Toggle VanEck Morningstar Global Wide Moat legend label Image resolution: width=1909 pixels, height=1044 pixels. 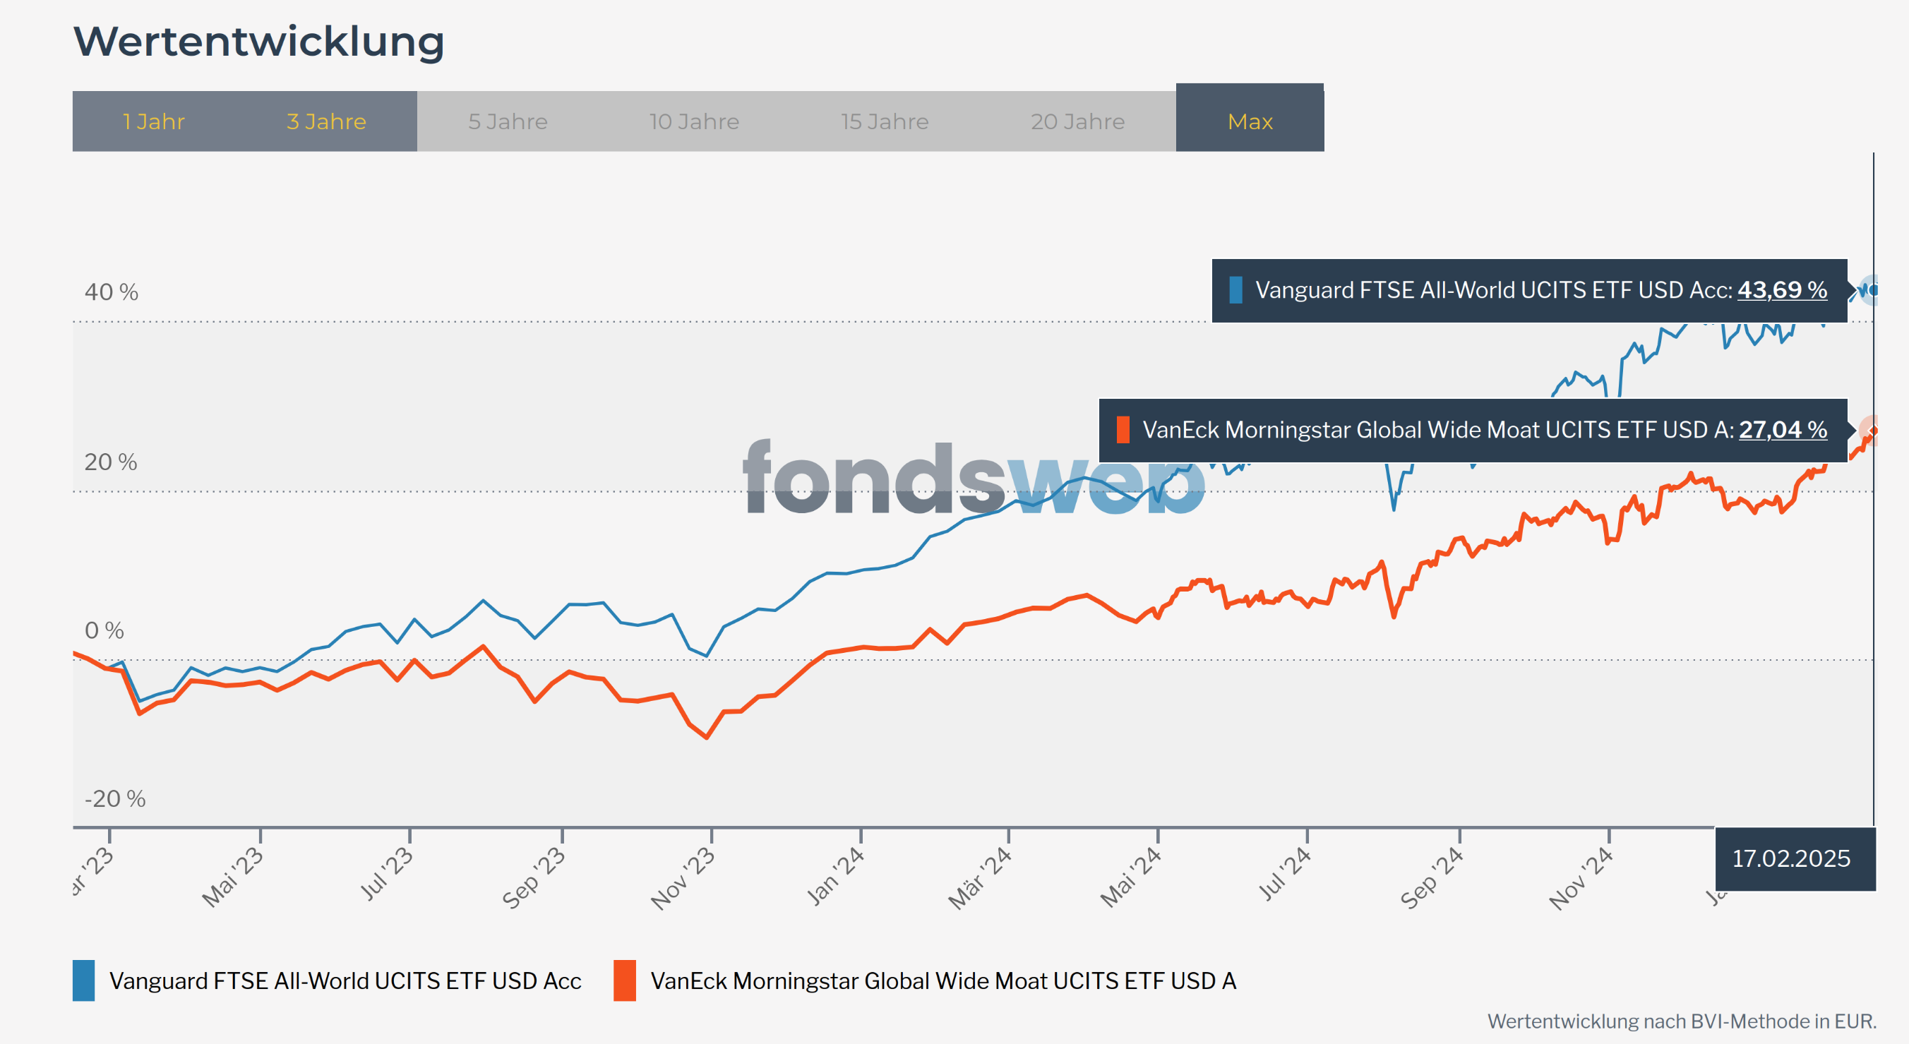[942, 980]
